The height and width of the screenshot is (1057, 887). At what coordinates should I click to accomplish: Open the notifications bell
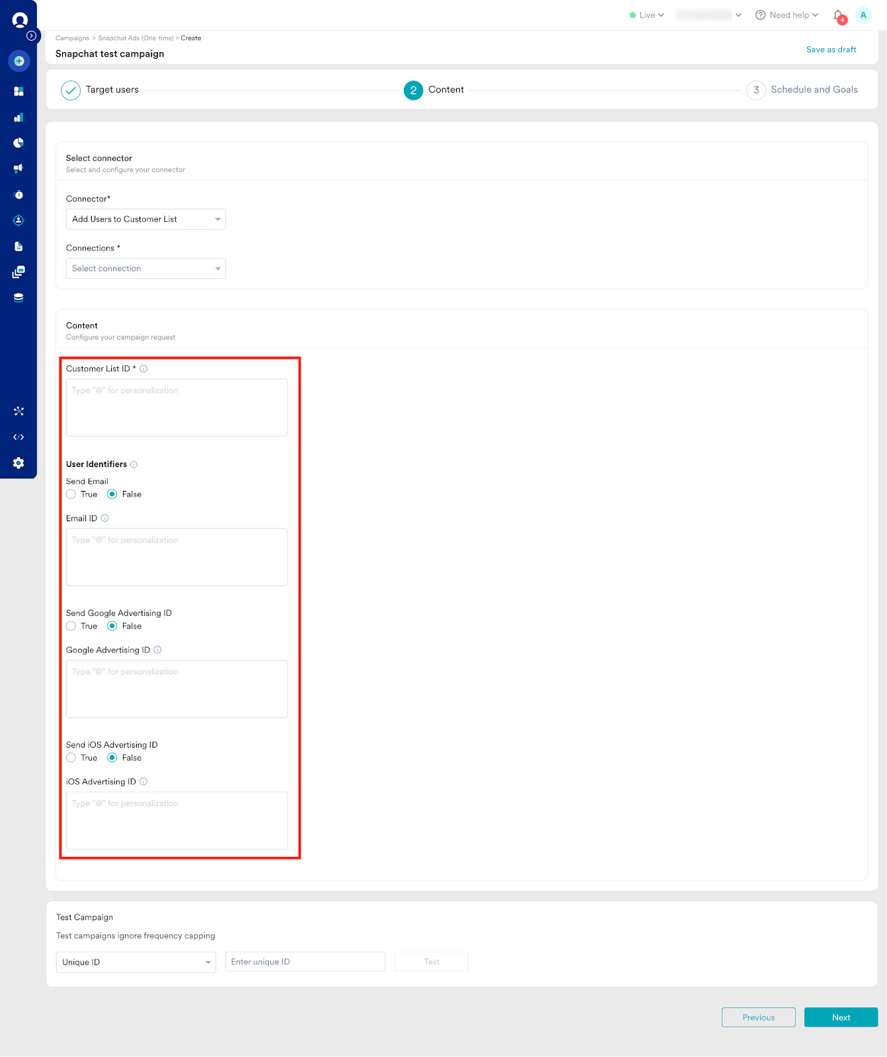click(839, 16)
